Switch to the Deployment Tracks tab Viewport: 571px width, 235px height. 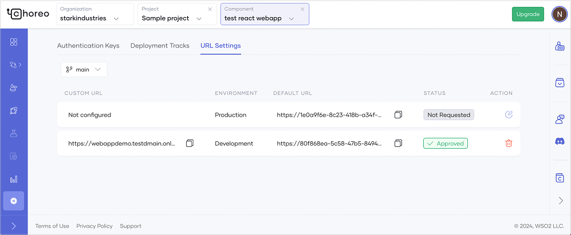point(160,46)
